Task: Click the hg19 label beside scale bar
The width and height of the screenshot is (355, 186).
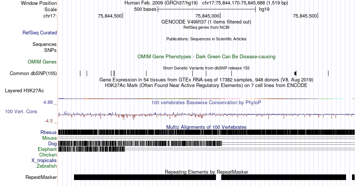Action: click(x=264, y=9)
